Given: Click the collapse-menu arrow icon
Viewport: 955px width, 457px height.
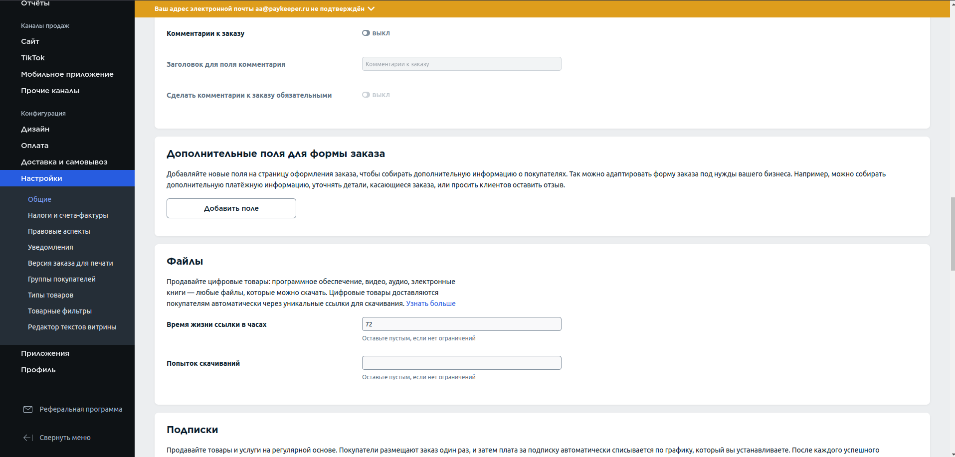Looking at the screenshot, I should [x=28, y=438].
